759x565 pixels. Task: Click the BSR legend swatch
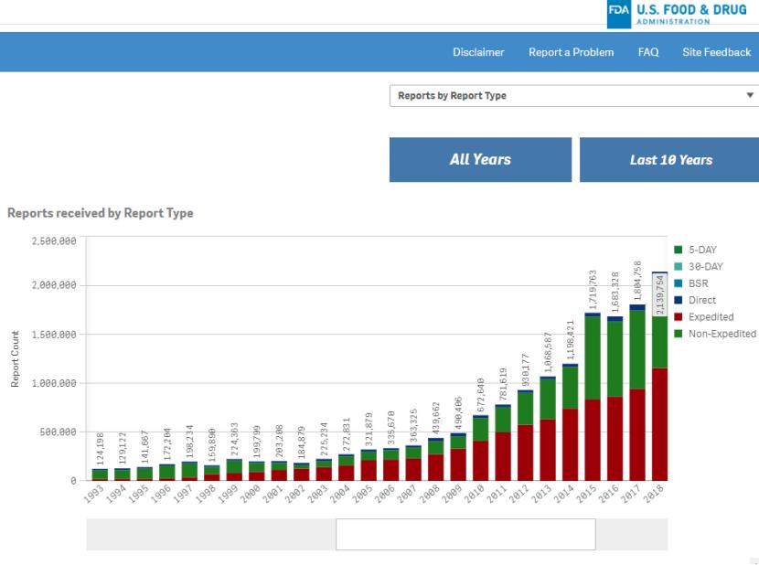point(679,283)
